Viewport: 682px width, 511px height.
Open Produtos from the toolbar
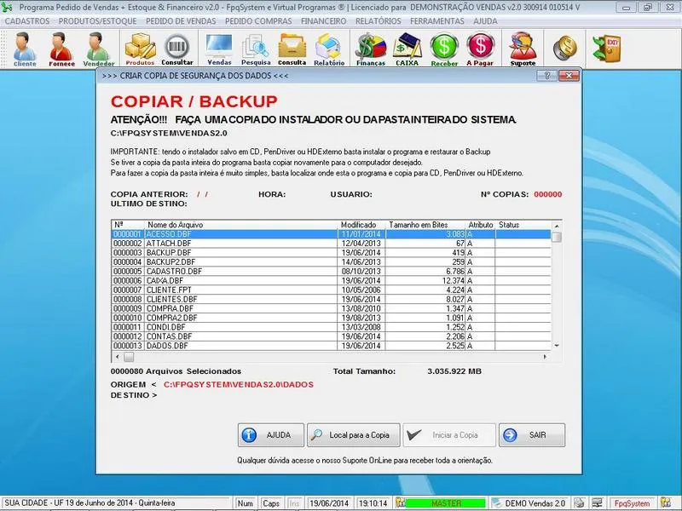(x=140, y=49)
